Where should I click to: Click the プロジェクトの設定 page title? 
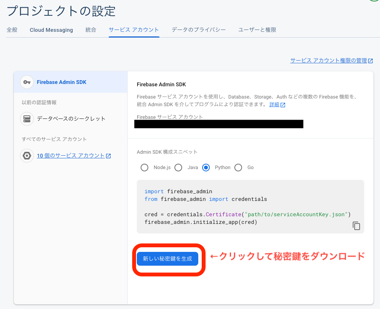point(61,11)
